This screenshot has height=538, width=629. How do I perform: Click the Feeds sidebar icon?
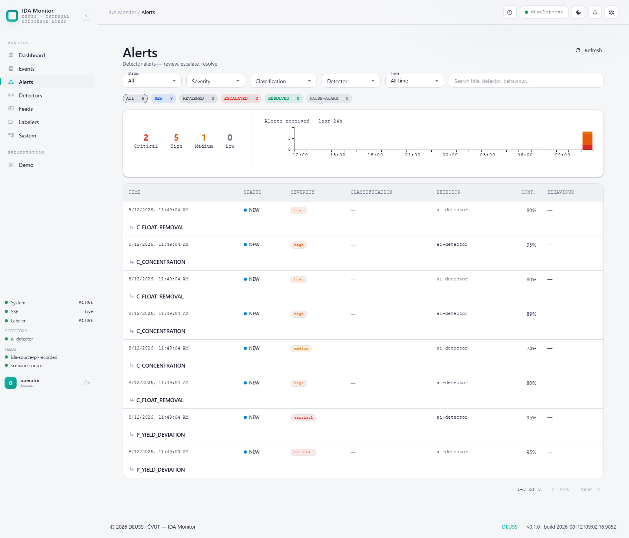click(x=11, y=109)
